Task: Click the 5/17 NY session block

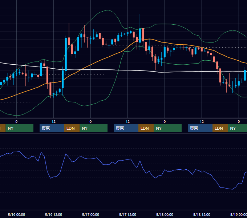Action: 167,128
